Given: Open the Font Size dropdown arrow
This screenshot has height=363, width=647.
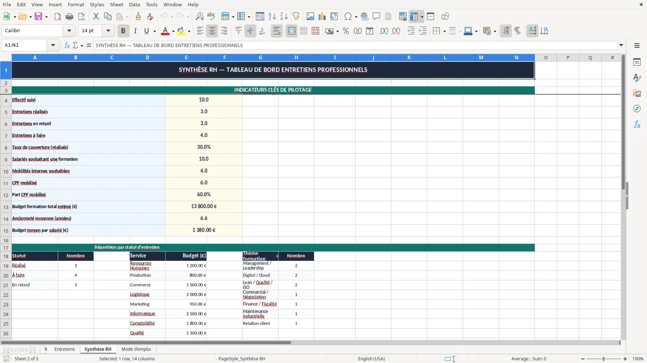Looking at the screenshot, I should [108, 31].
